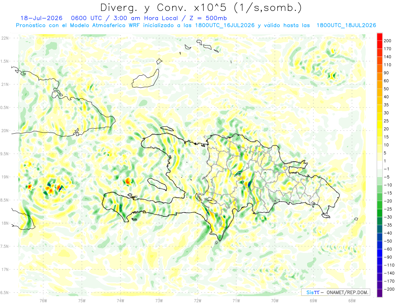Click the colorbar label '-35'

point(389,225)
